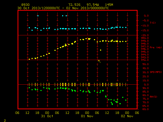
Task: Click the date range header starting 30 Oct 2013
Action: pos(63,8)
